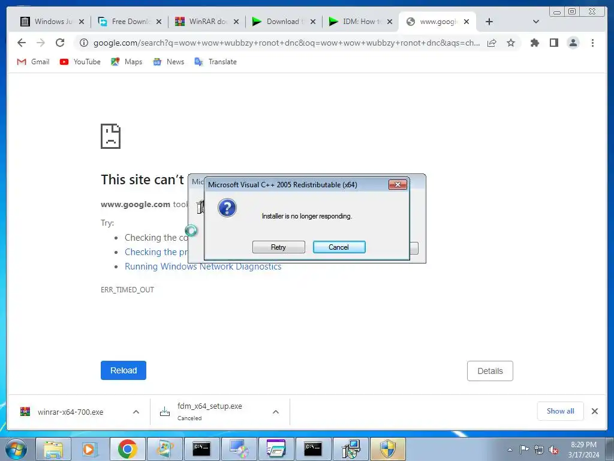Close the Visual C++ Redistributable dialog
The height and width of the screenshot is (461, 614).
[x=398, y=185]
